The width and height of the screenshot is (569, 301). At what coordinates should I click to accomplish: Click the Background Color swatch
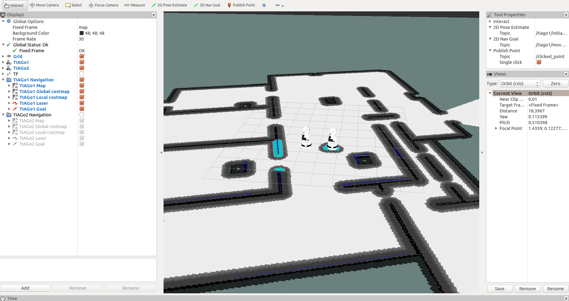pyautogui.click(x=81, y=33)
